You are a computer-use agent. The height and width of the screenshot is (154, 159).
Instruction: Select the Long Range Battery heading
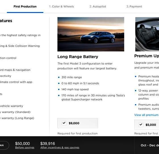pyautogui.click(x=78, y=57)
